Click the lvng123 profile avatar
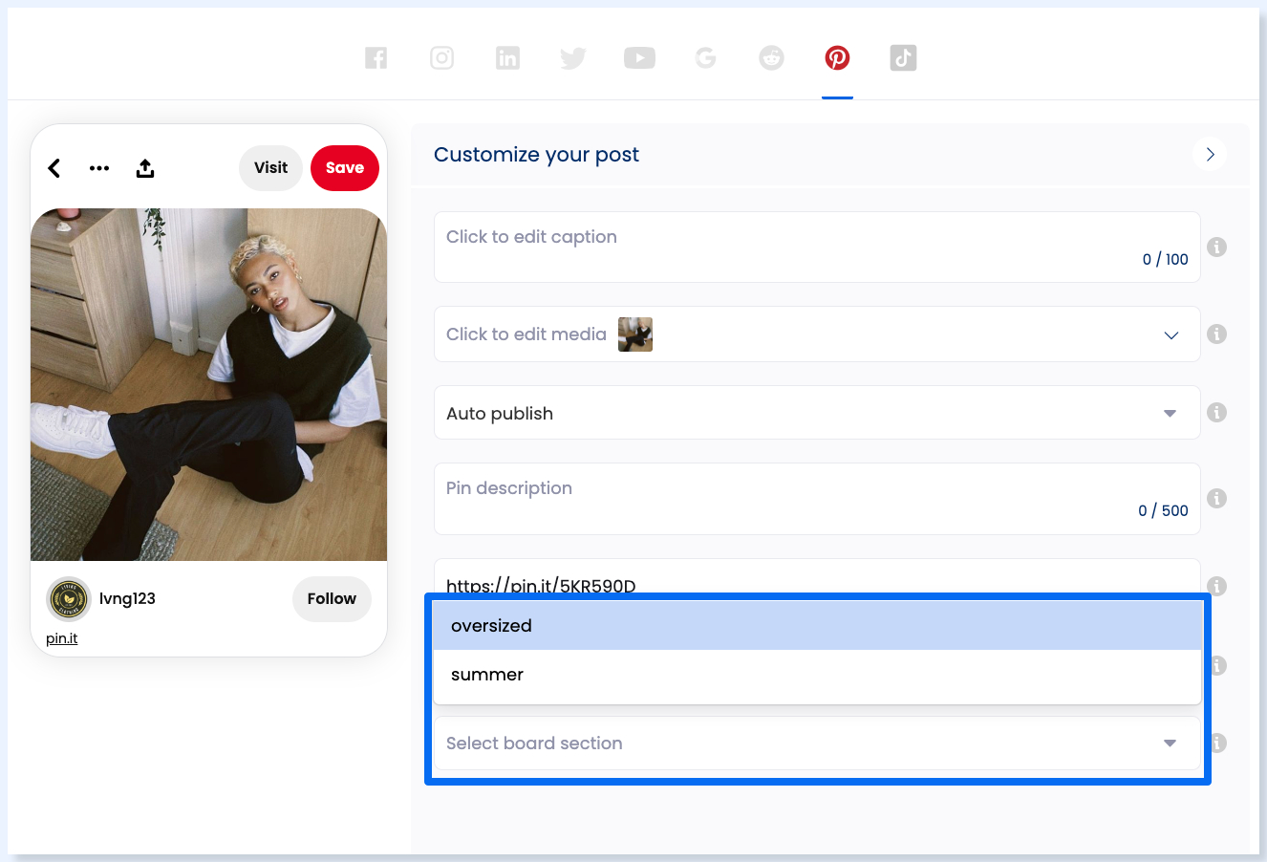Image resolution: width=1267 pixels, height=862 pixels. pos(69,599)
